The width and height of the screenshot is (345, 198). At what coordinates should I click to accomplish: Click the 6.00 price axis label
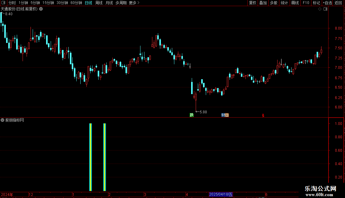338,107
